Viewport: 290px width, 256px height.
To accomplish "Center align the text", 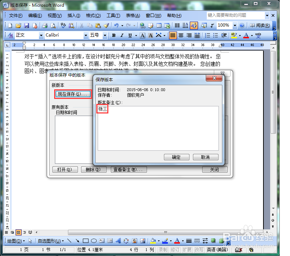I will 181,35.
